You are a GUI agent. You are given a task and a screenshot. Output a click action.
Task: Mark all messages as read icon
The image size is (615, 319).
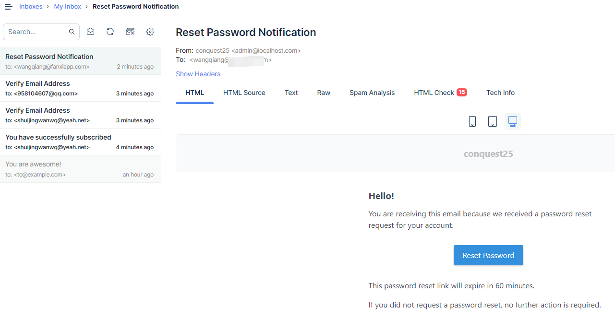click(90, 32)
